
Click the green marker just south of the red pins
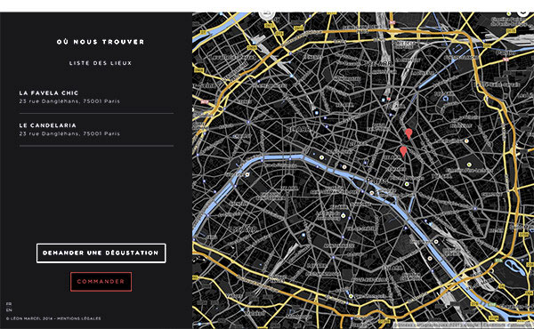(x=407, y=184)
